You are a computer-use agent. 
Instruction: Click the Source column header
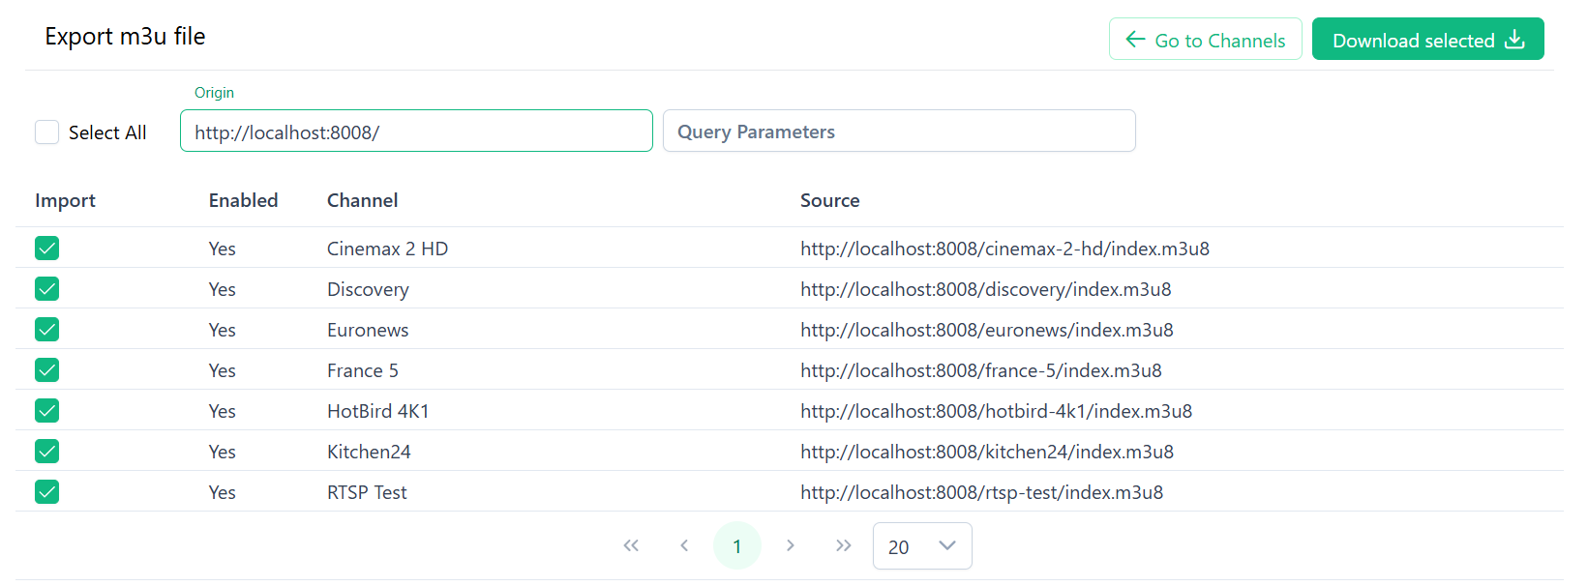point(829,200)
